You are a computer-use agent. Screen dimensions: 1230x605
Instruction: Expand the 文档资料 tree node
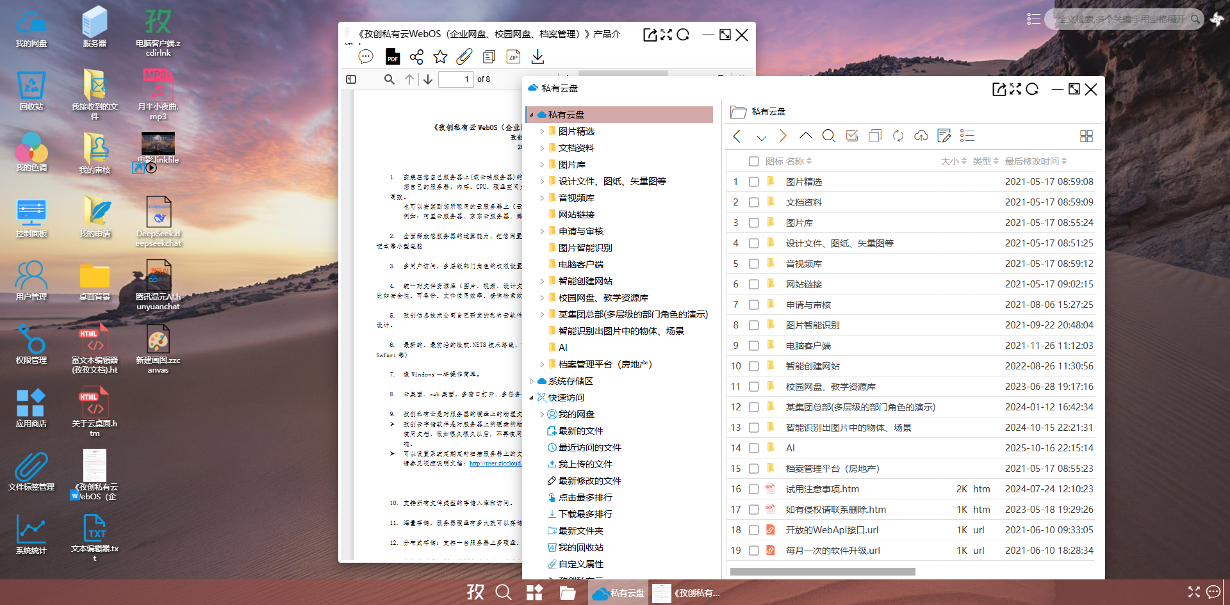(543, 148)
